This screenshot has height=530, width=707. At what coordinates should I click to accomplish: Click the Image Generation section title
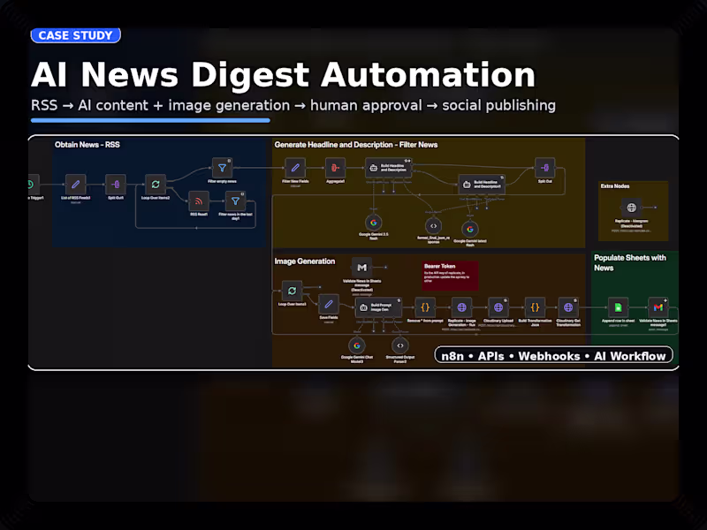305,261
